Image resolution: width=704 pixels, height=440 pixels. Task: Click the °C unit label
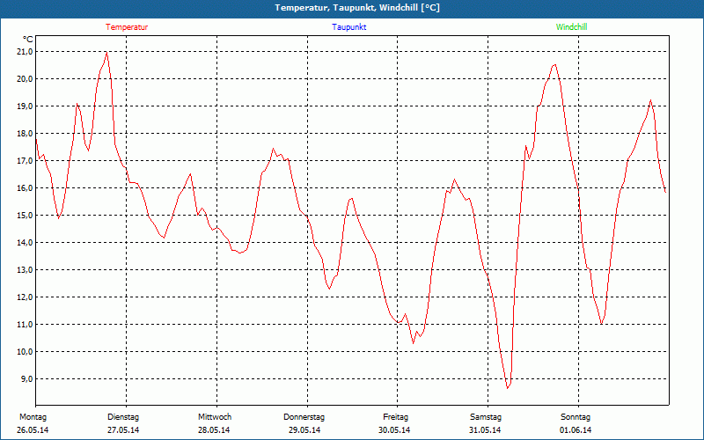(28, 40)
